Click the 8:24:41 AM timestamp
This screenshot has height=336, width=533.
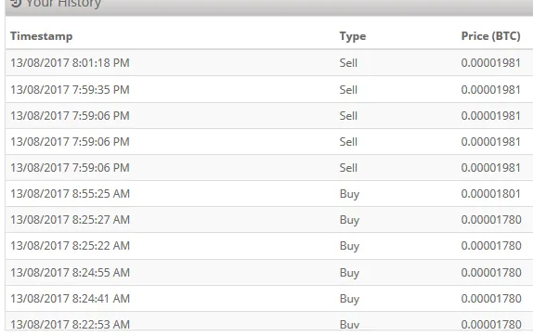(x=70, y=299)
